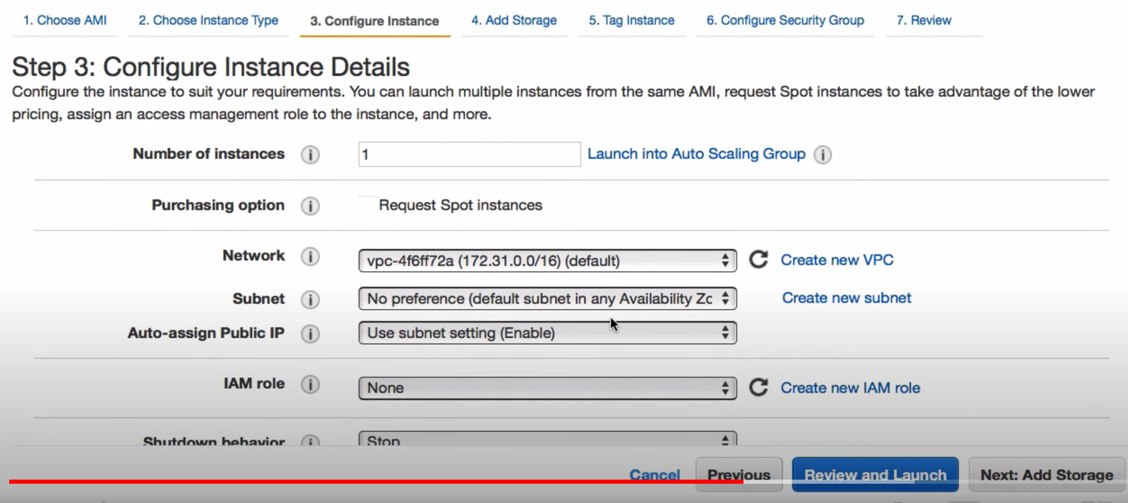Click Launch into Auto Scaling Group link

click(x=696, y=154)
